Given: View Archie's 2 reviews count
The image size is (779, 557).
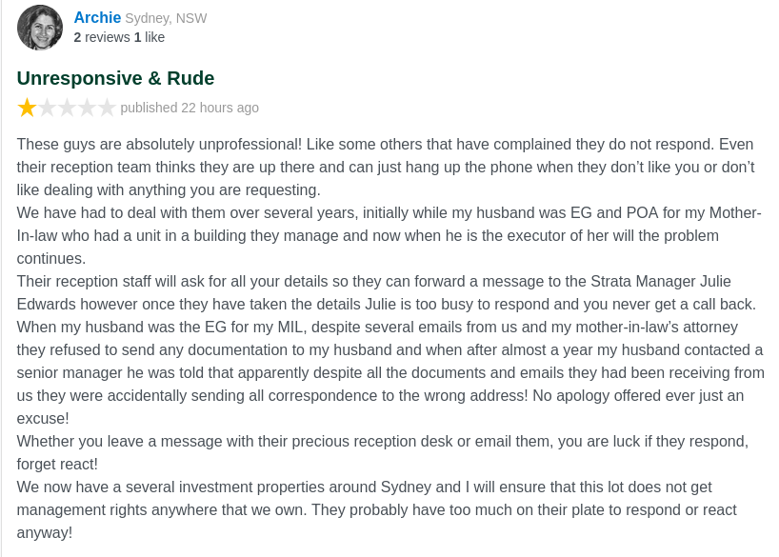Looking at the screenshot, I should (x=102, y=37).
